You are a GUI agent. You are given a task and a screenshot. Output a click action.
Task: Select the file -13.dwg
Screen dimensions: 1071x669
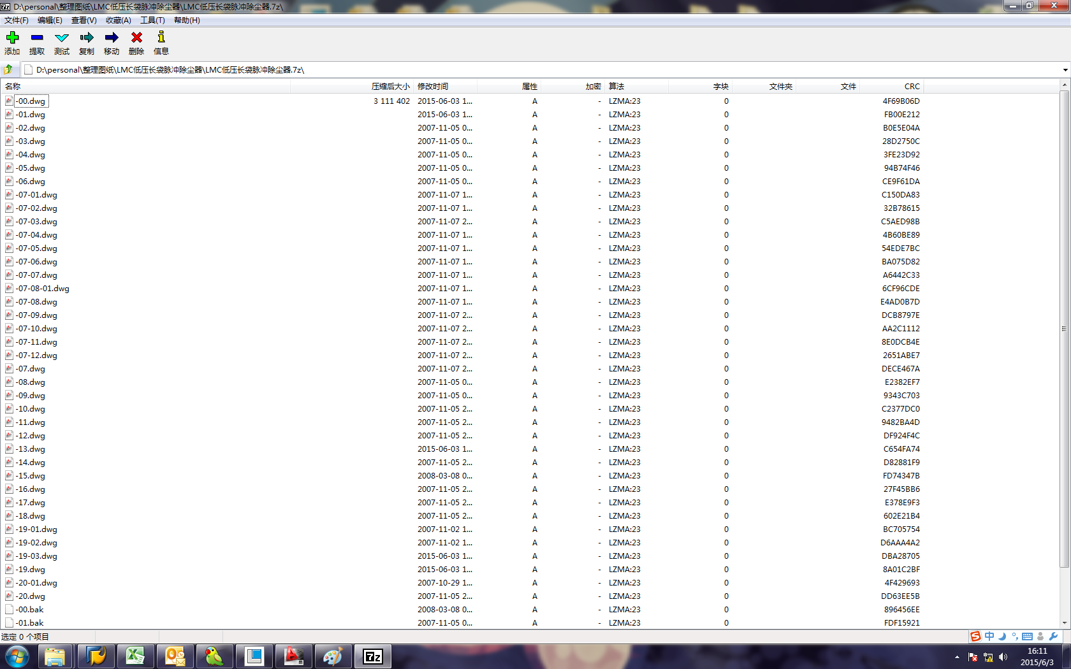point(31,449)
